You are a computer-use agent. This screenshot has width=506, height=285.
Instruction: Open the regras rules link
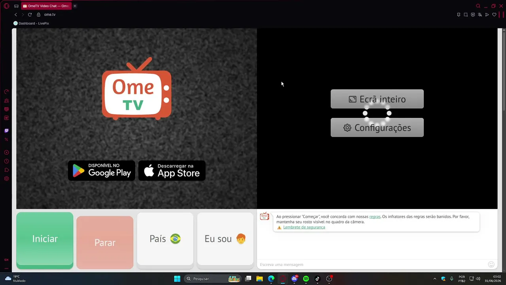[375, 217]
